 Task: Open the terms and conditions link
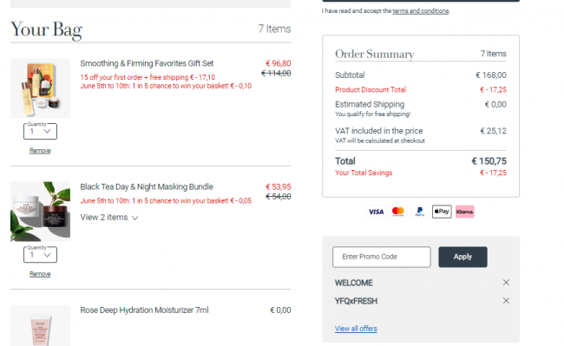pyautogui.click(x=421, y=10)
